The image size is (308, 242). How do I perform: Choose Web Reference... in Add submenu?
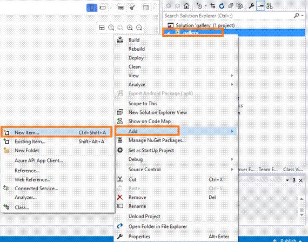pyautogui.click(x=57, y=179)
